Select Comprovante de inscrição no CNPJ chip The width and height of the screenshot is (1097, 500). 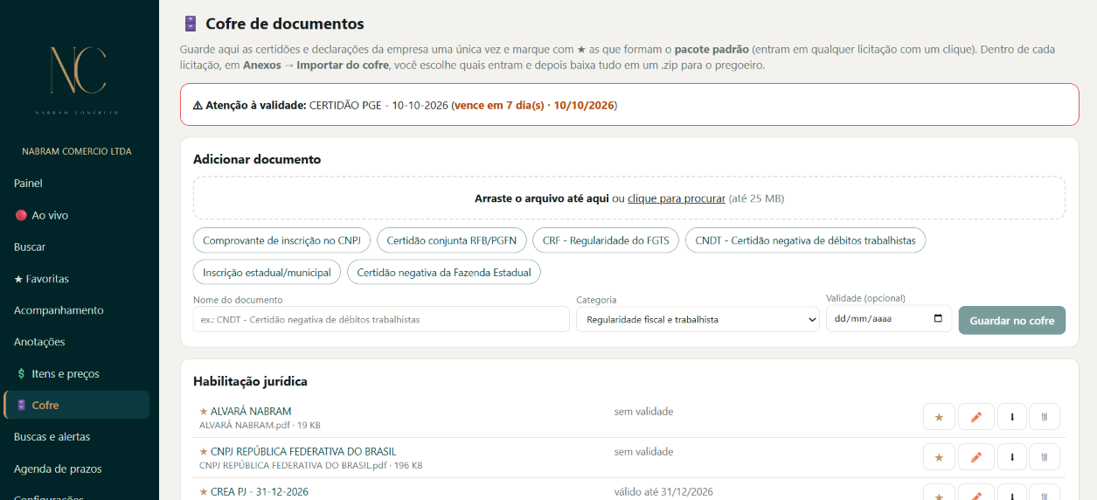pyautogui.click(x=281, y=240)
